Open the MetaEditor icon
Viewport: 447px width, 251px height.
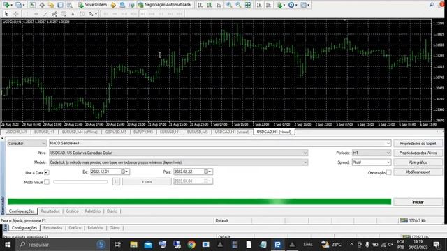click(x=113, y=5)
